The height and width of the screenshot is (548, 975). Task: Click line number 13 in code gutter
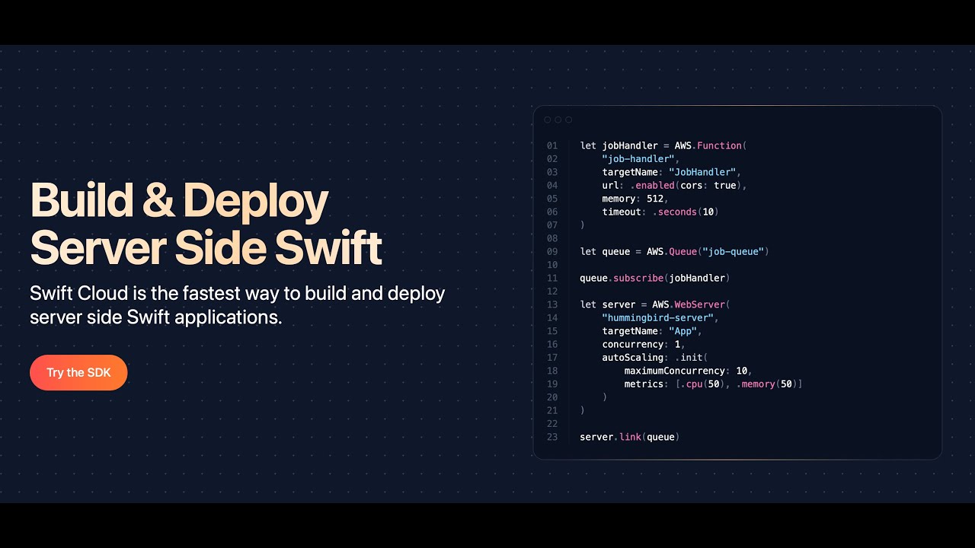click(552, 304)
